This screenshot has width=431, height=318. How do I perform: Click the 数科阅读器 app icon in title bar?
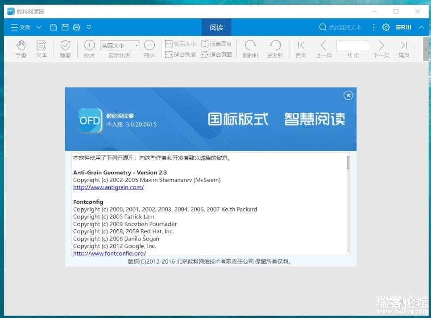pos(10,11)
